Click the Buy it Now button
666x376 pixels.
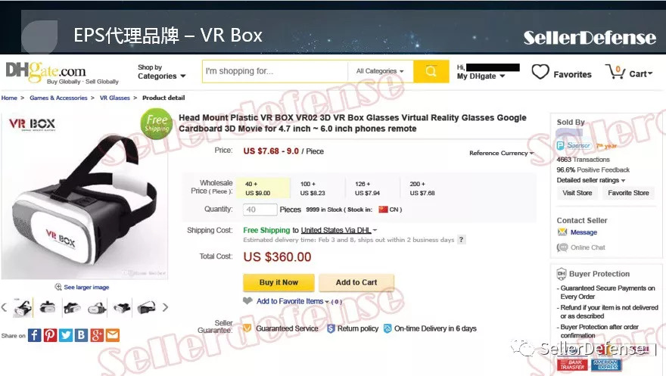pyautogui.click(x=279, y=283)
